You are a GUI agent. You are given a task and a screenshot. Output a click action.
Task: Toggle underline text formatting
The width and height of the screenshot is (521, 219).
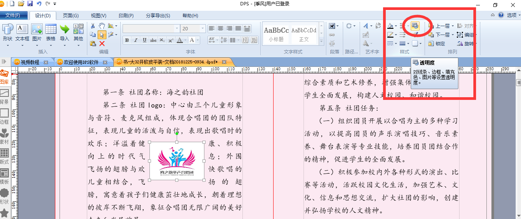click(x=144, y=40)
